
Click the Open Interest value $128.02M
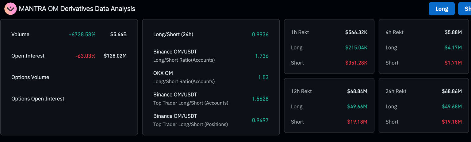click(x=115, y=56)
